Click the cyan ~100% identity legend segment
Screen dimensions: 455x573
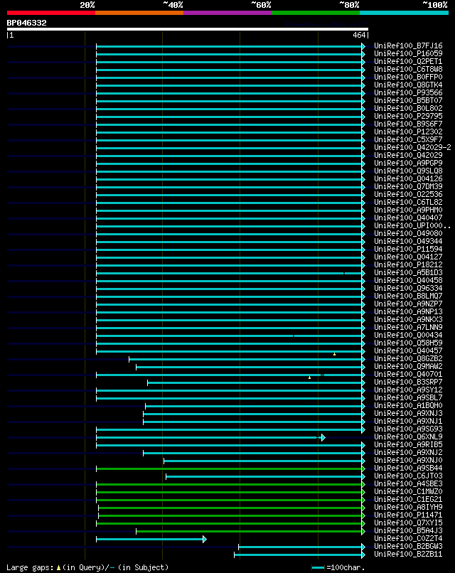[405, 13]
